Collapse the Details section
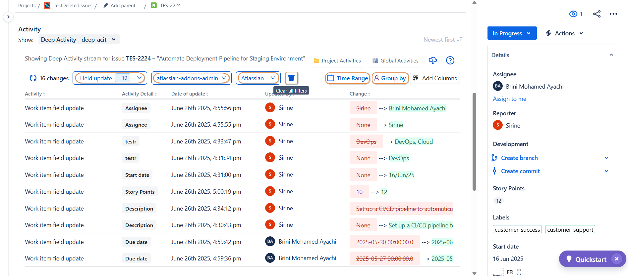This screenshot has width=629, height=276. coord(611,55)
